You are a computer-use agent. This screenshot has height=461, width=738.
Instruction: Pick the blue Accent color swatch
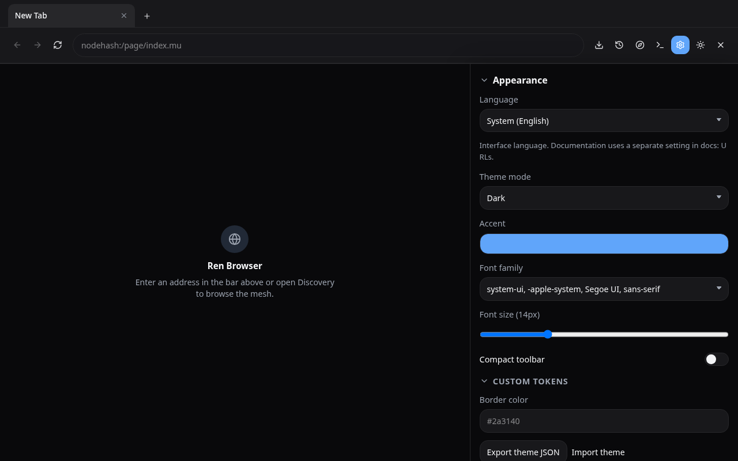(x=604, y=244)
